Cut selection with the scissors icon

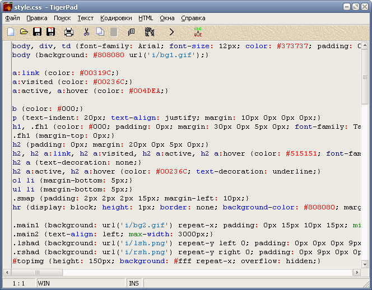[87, 32]
